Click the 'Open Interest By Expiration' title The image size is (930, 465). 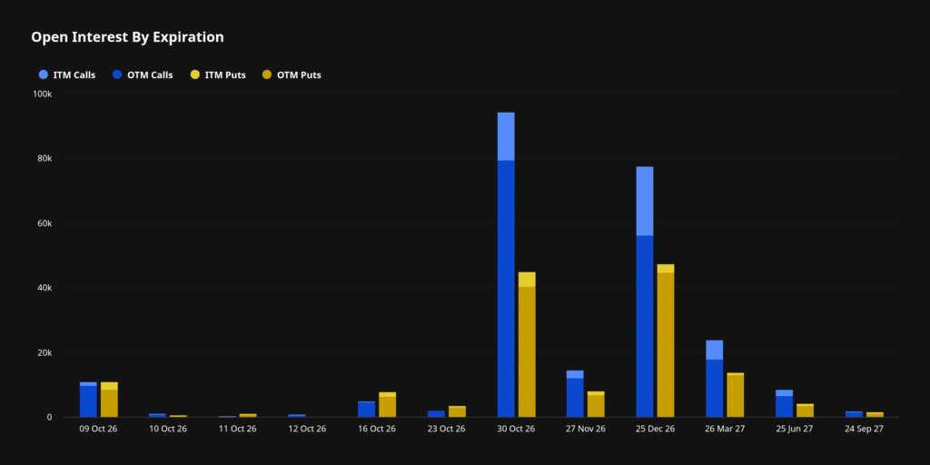point(127,36)
